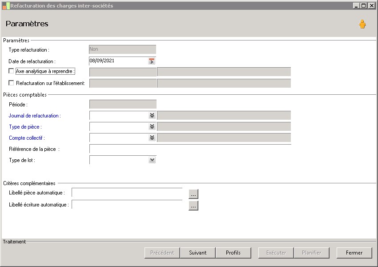Click the Critères complémentaires section label

(x=29, y=183)
